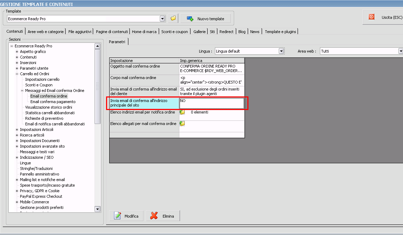The image size is (403, 235).
Task: Select Email conferma ordine tree item
Action: 49,96
